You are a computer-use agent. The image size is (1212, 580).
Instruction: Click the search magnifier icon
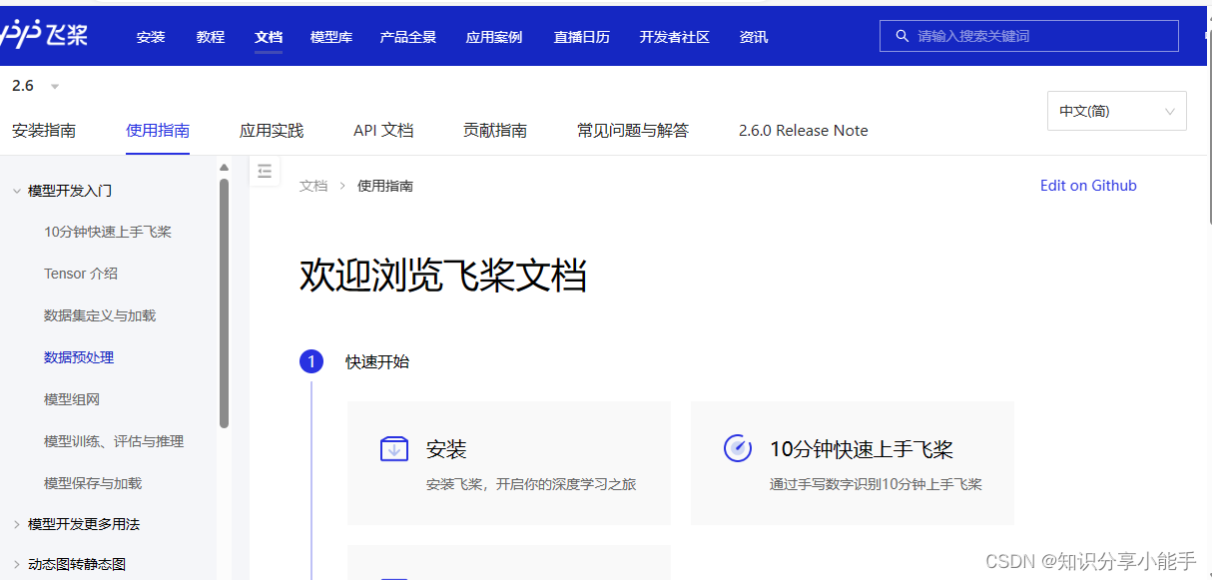coord(903,36)
